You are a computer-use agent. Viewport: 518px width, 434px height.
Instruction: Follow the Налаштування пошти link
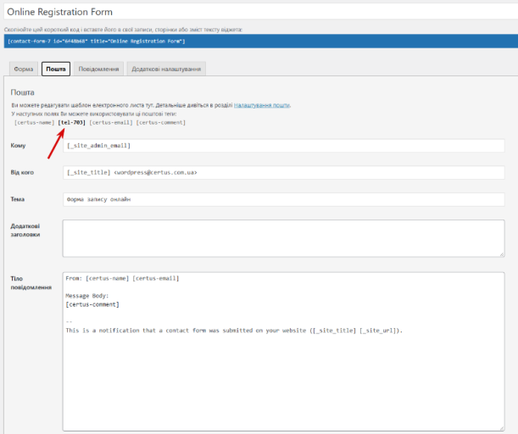[x=262, y=105]
